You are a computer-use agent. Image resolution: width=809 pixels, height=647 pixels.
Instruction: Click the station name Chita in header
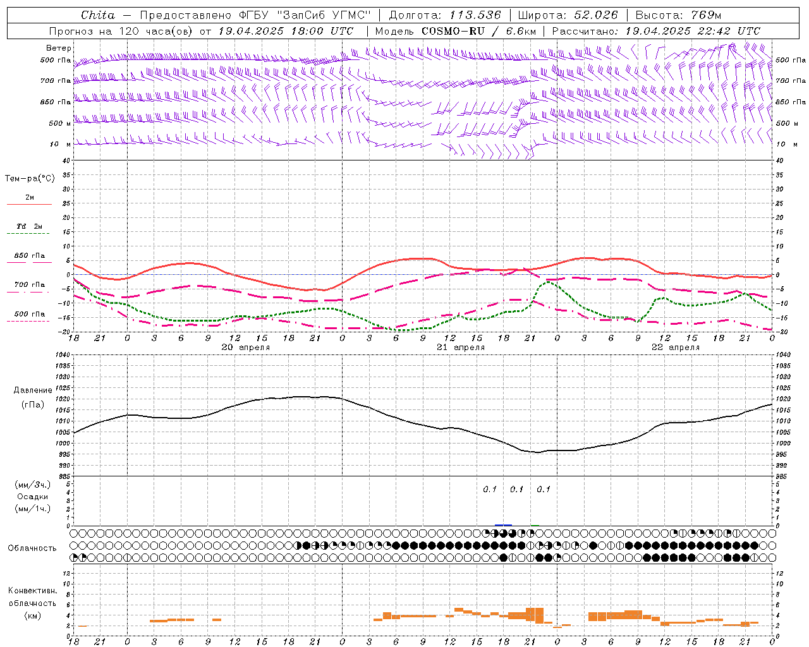pos(98,15)
